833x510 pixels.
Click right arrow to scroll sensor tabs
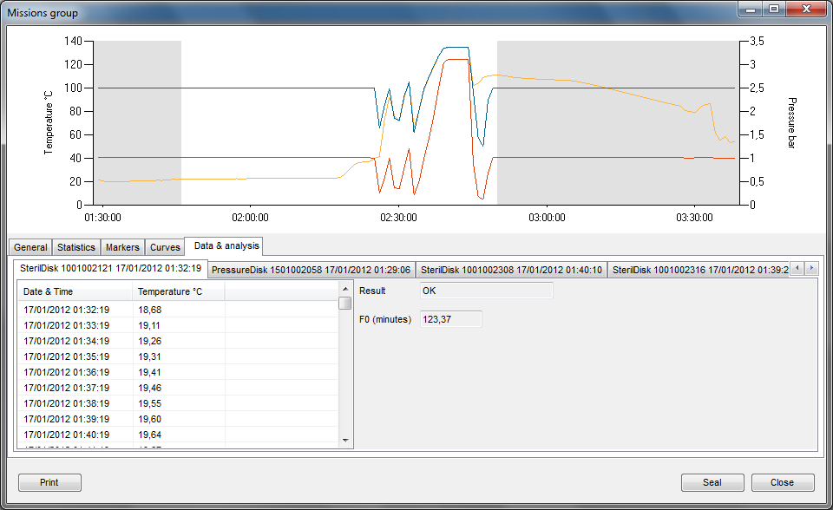811,269
